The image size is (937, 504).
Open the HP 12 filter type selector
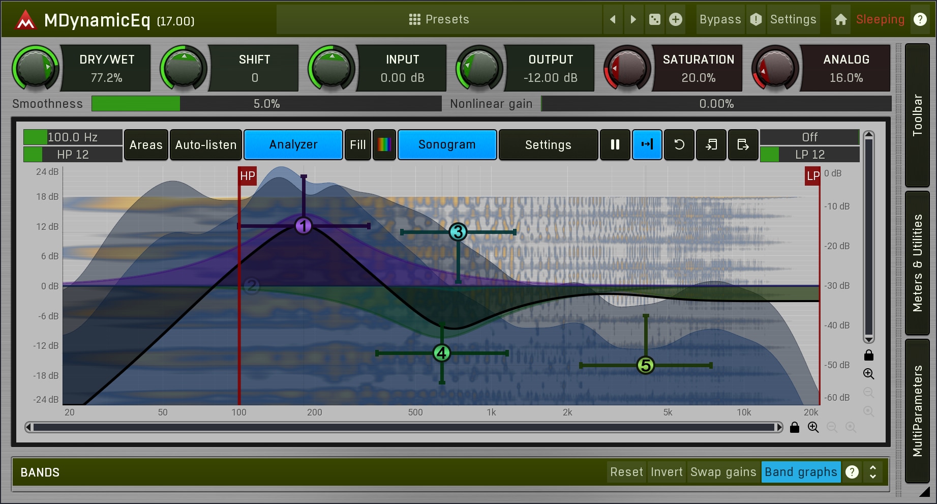click(x=73, y=155)
